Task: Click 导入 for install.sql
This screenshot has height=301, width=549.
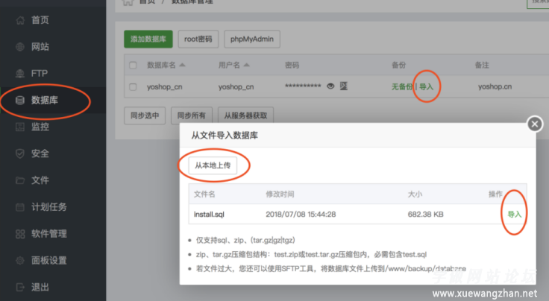Action: pyautogui.click(x=515, y=215)
